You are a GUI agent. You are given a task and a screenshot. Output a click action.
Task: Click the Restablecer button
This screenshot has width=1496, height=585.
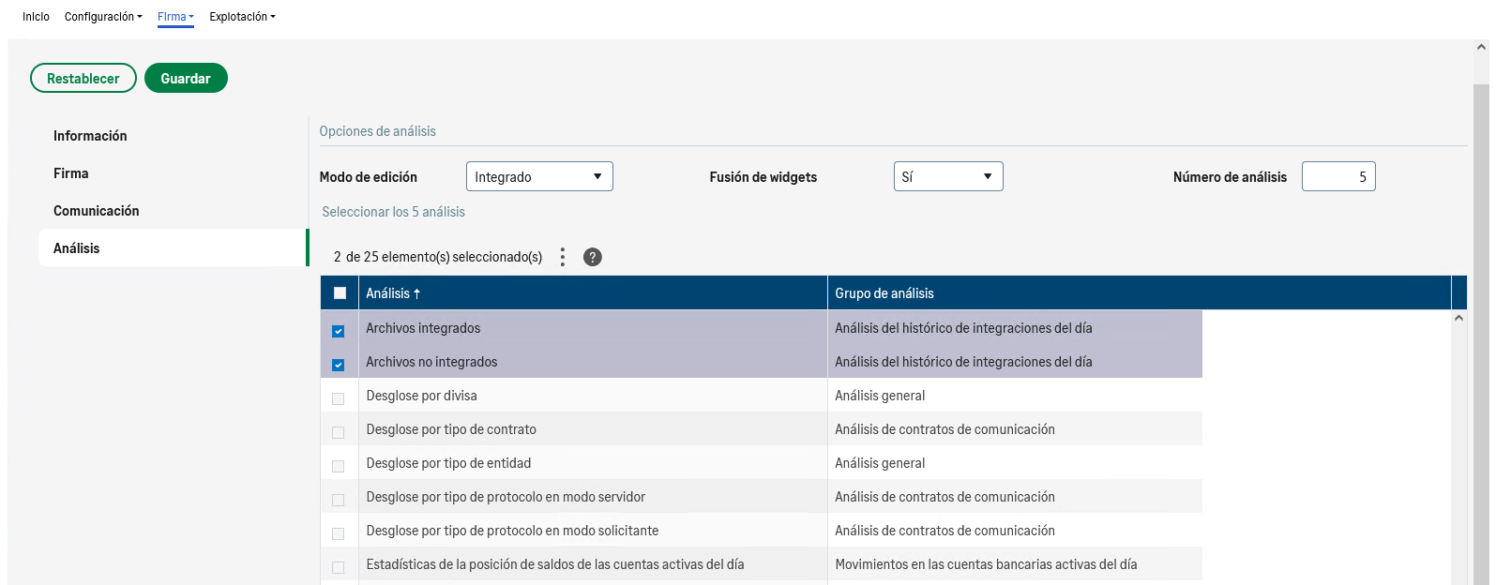(83, 79)
